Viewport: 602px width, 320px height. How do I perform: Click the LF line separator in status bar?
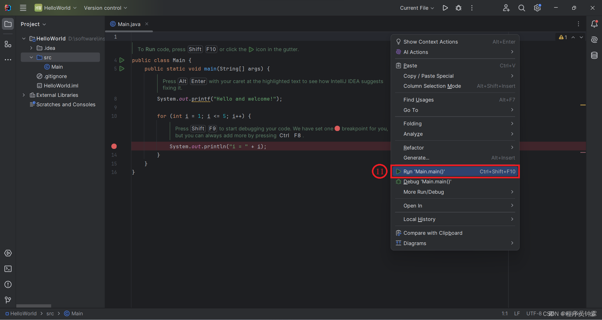click(x=517, y=313)
